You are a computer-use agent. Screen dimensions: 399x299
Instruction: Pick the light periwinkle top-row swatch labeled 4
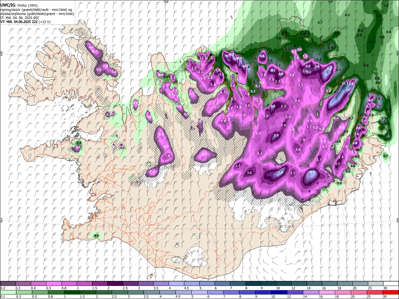pos(176,283)
